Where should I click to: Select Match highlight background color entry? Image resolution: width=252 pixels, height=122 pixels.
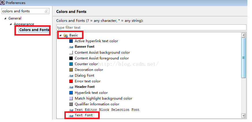(104, 98)
